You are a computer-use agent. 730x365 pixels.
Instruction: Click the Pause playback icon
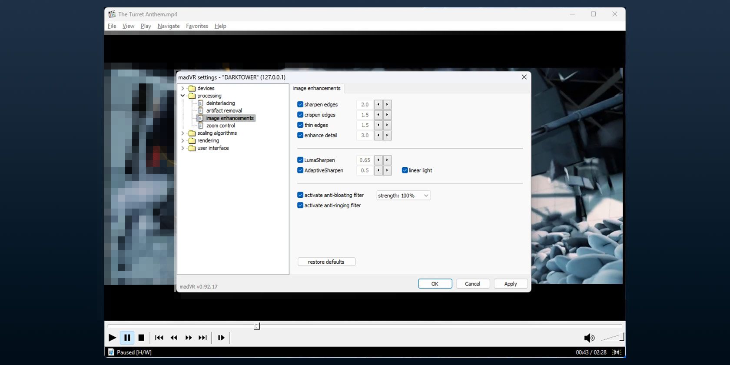(x=127, y=338)
